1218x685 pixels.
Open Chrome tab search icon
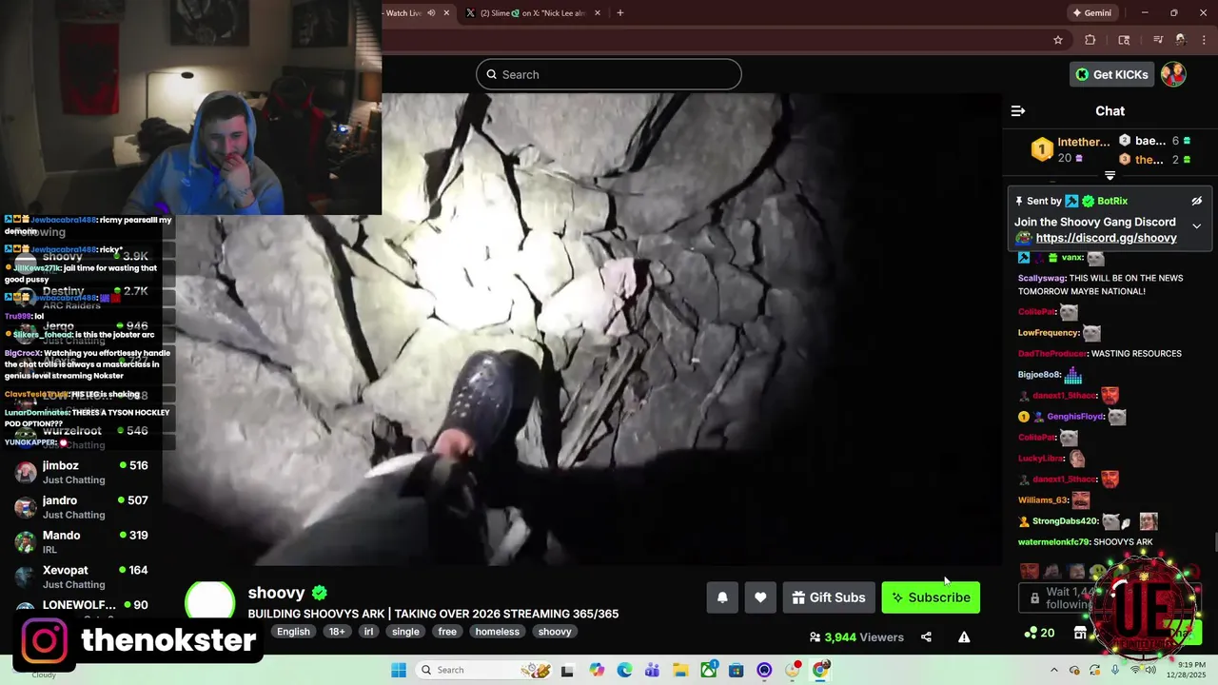tap(1124, 40)
